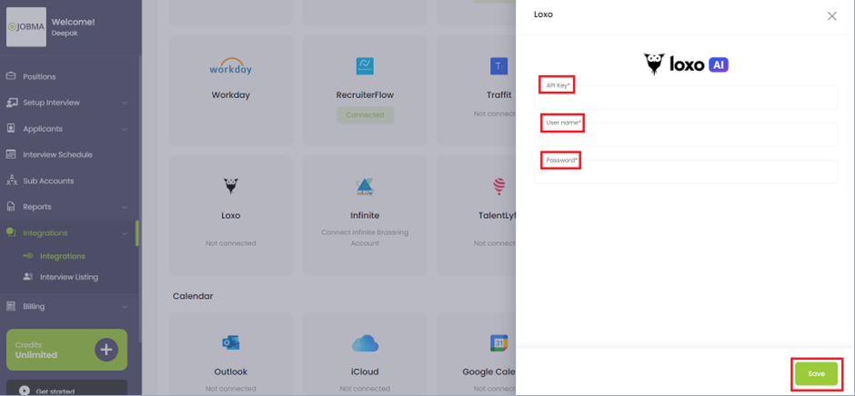Click the Save button
855x396 pixels.
816,373
